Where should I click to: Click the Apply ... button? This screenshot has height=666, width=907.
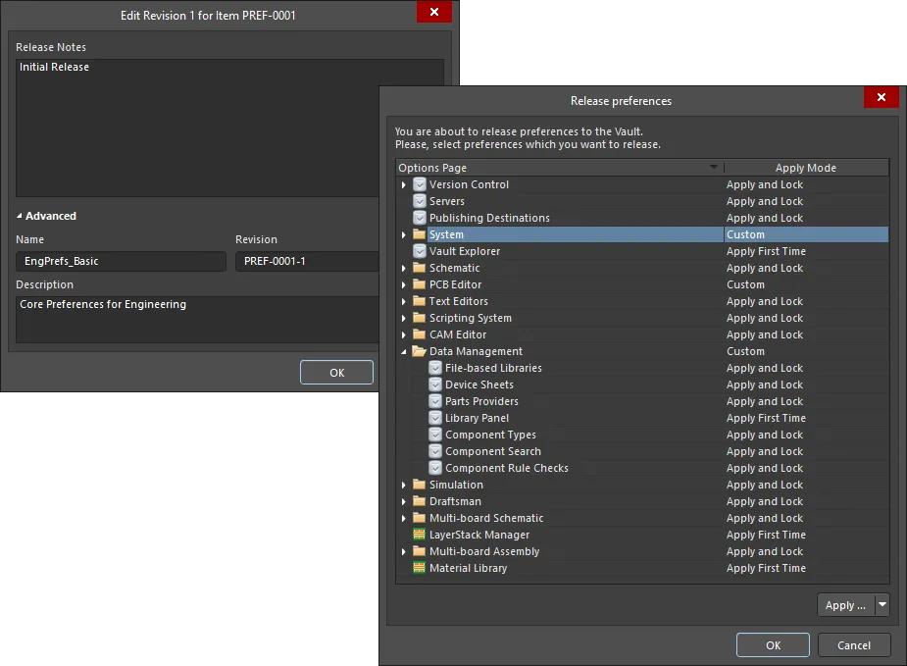[845, 605]
